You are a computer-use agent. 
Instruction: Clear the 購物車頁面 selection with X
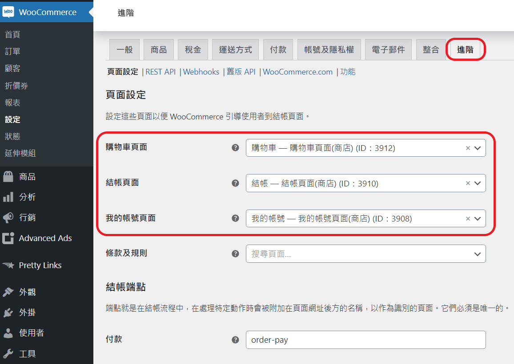468,148
